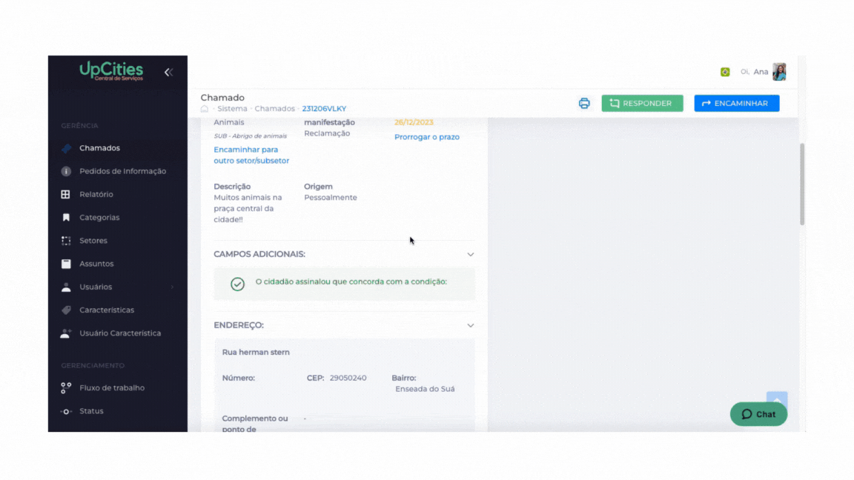
Task: Click the Reclamação manifestação value
Action: [327, 133]
